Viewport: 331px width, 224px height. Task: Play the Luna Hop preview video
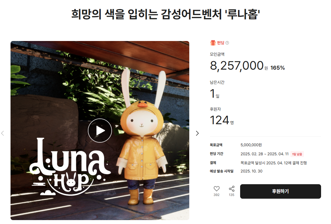click(x=100, y=131)
